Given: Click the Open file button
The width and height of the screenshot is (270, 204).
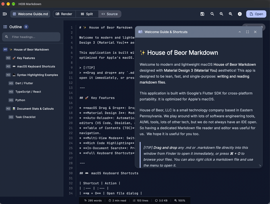Looking at the screenshot, I should tap(256, 14).
